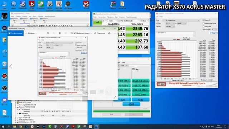Open I/O Size 512 B dropdown in ATTO
Viewport: 229px width, 129px height.
pyautogui.click(x=170, y=23)
